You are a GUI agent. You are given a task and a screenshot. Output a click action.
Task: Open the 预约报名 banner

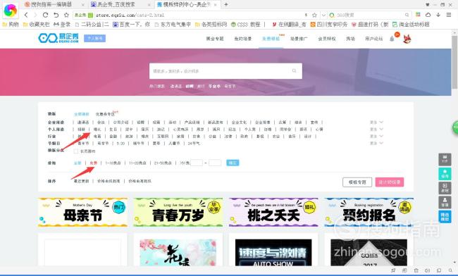coord(369,212)
